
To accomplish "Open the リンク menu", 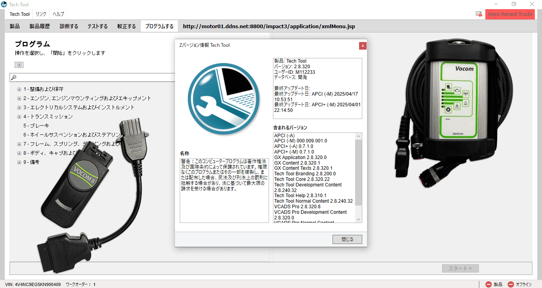I will pyautogui.click(x=41, y=14).
